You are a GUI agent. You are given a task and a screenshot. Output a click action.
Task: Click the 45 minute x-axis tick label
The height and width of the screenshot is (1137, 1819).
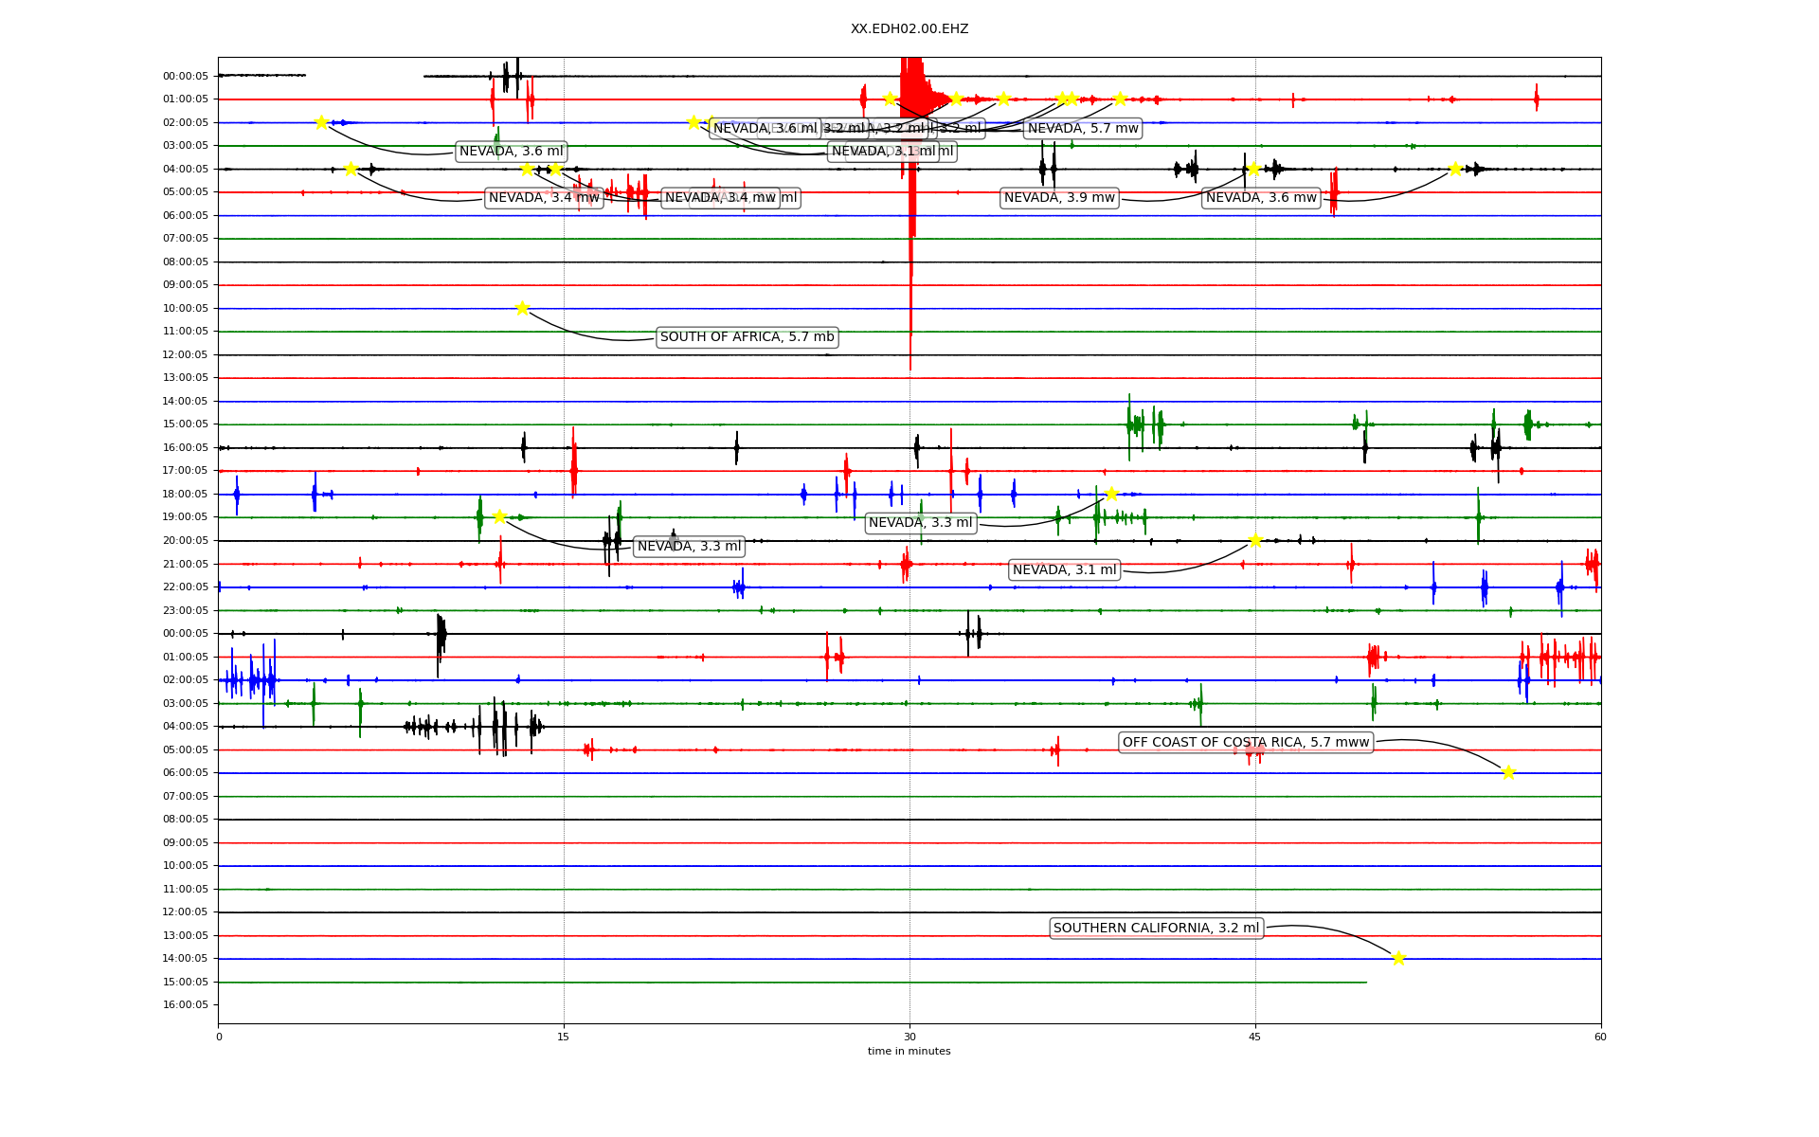[x=1255, y=1037]
